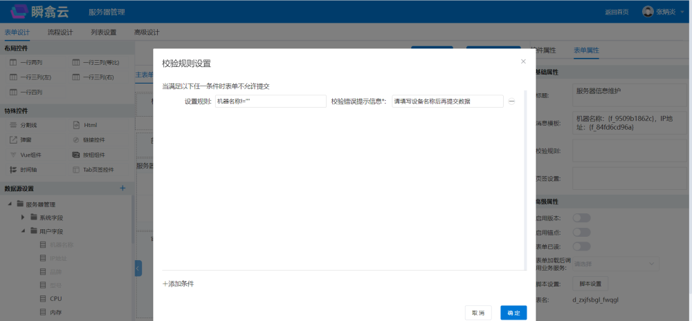Toggle the 启用版本 switch

(581, 218)
